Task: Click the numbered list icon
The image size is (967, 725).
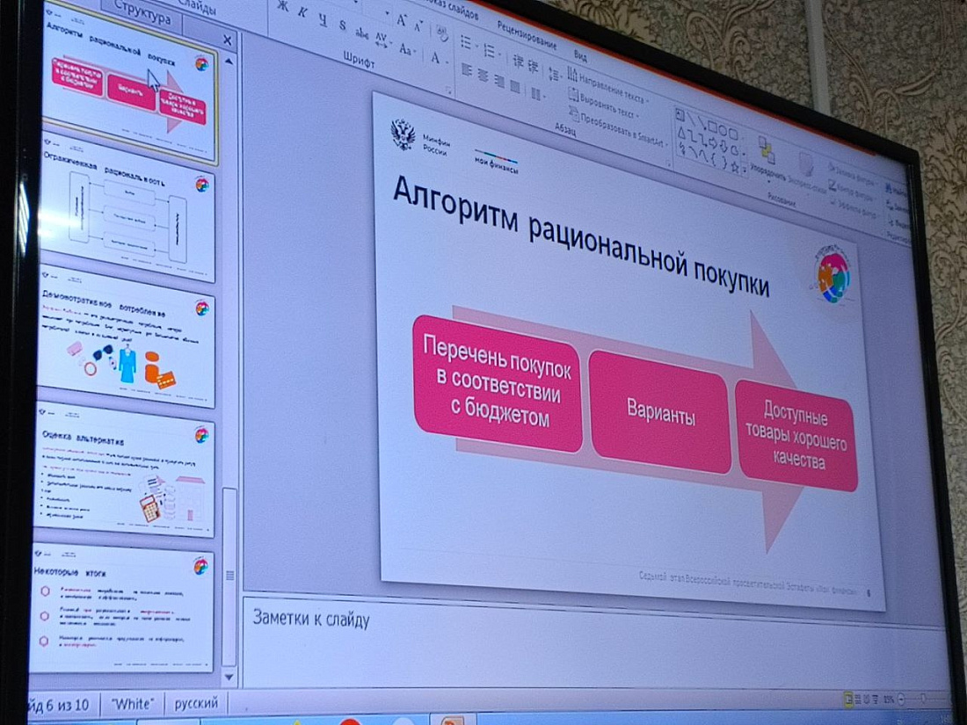Action: click(x=489, y=49)
